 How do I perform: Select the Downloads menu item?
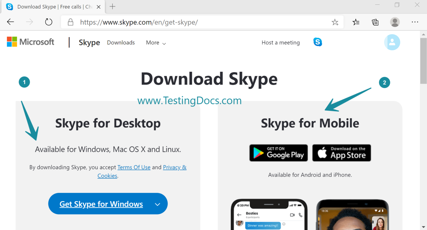[121, 43]
